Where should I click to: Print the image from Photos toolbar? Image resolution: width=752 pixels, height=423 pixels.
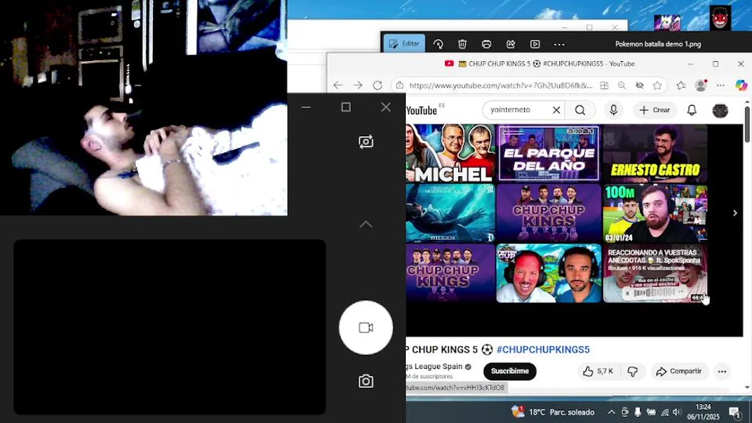(x=486, y=44)
